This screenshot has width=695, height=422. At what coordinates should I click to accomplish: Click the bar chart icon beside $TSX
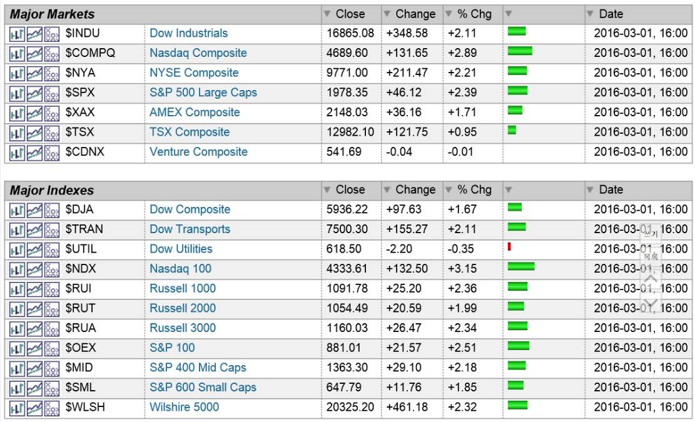17,133
